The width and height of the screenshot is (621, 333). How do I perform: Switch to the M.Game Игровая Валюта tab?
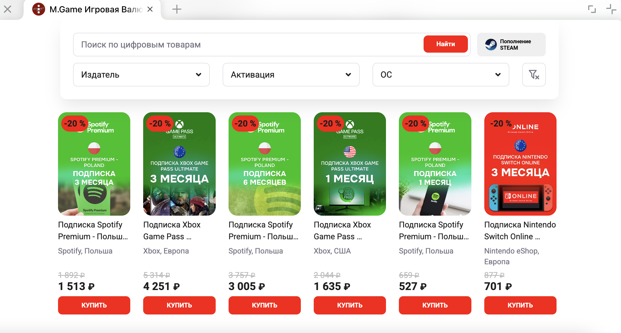pos(96,9)
